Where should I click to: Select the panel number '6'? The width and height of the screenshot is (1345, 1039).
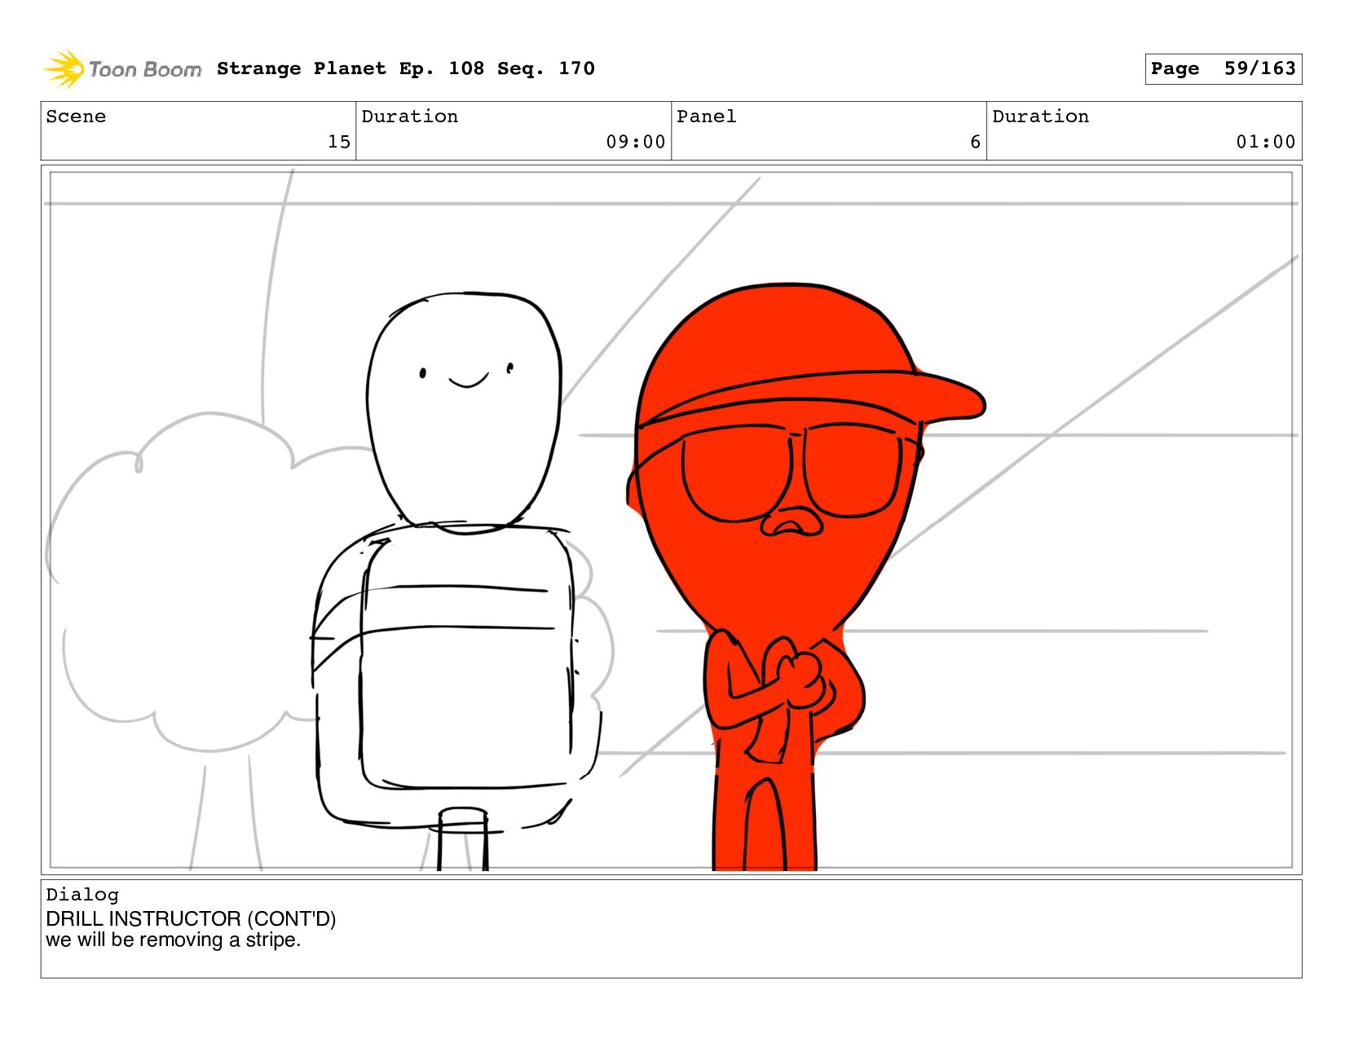click(x=975, y=142)
